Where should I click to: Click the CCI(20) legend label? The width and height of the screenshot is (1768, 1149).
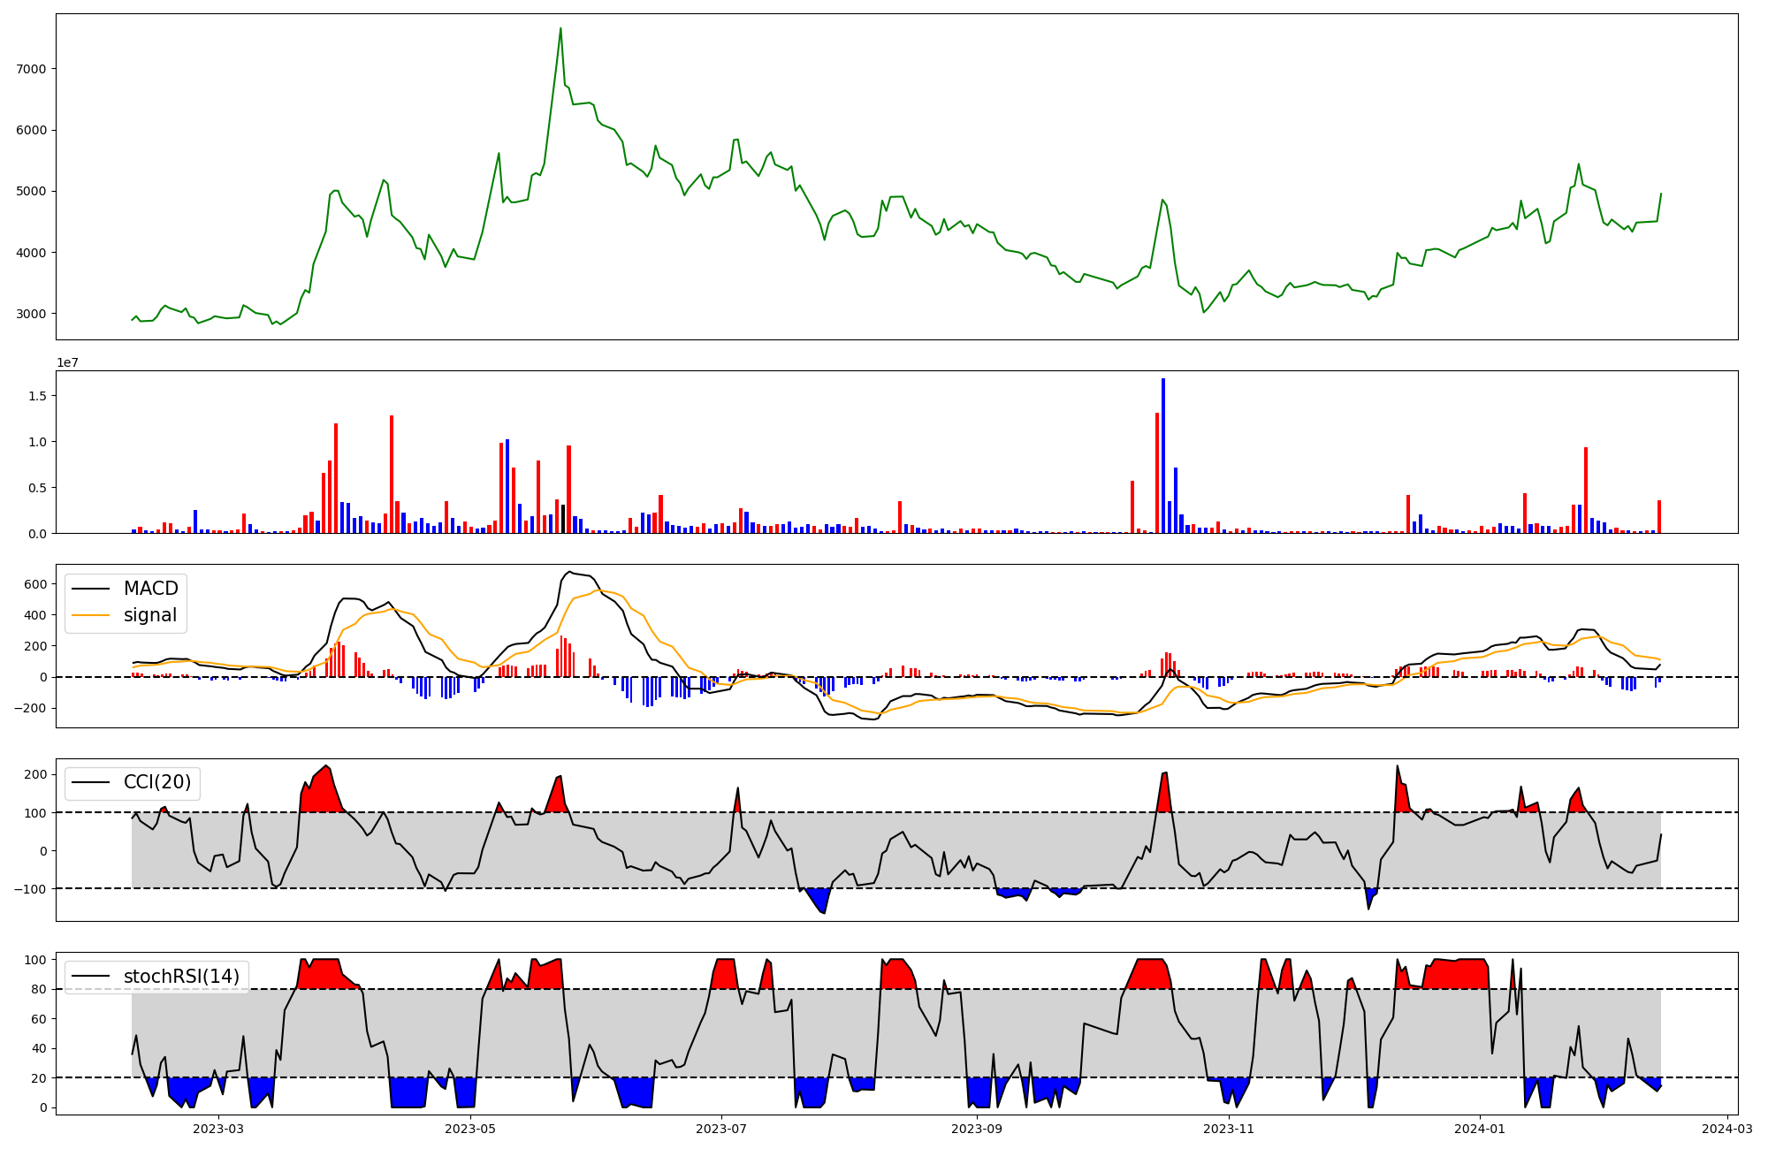coord(156,783)
